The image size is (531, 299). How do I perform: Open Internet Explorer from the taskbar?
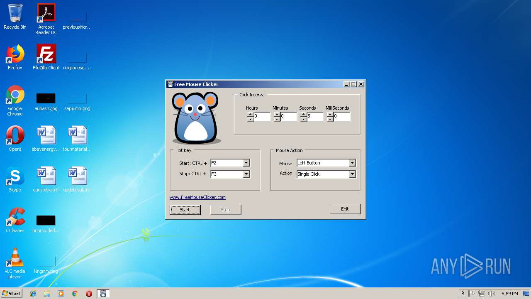tap(33, 294)
